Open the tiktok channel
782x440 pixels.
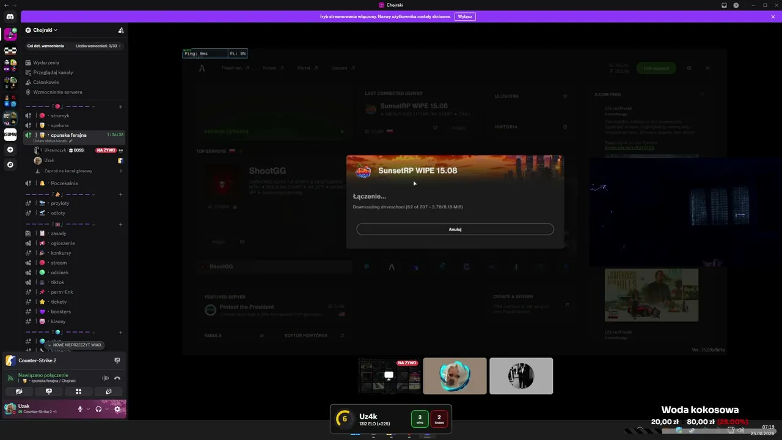point(75,282)
